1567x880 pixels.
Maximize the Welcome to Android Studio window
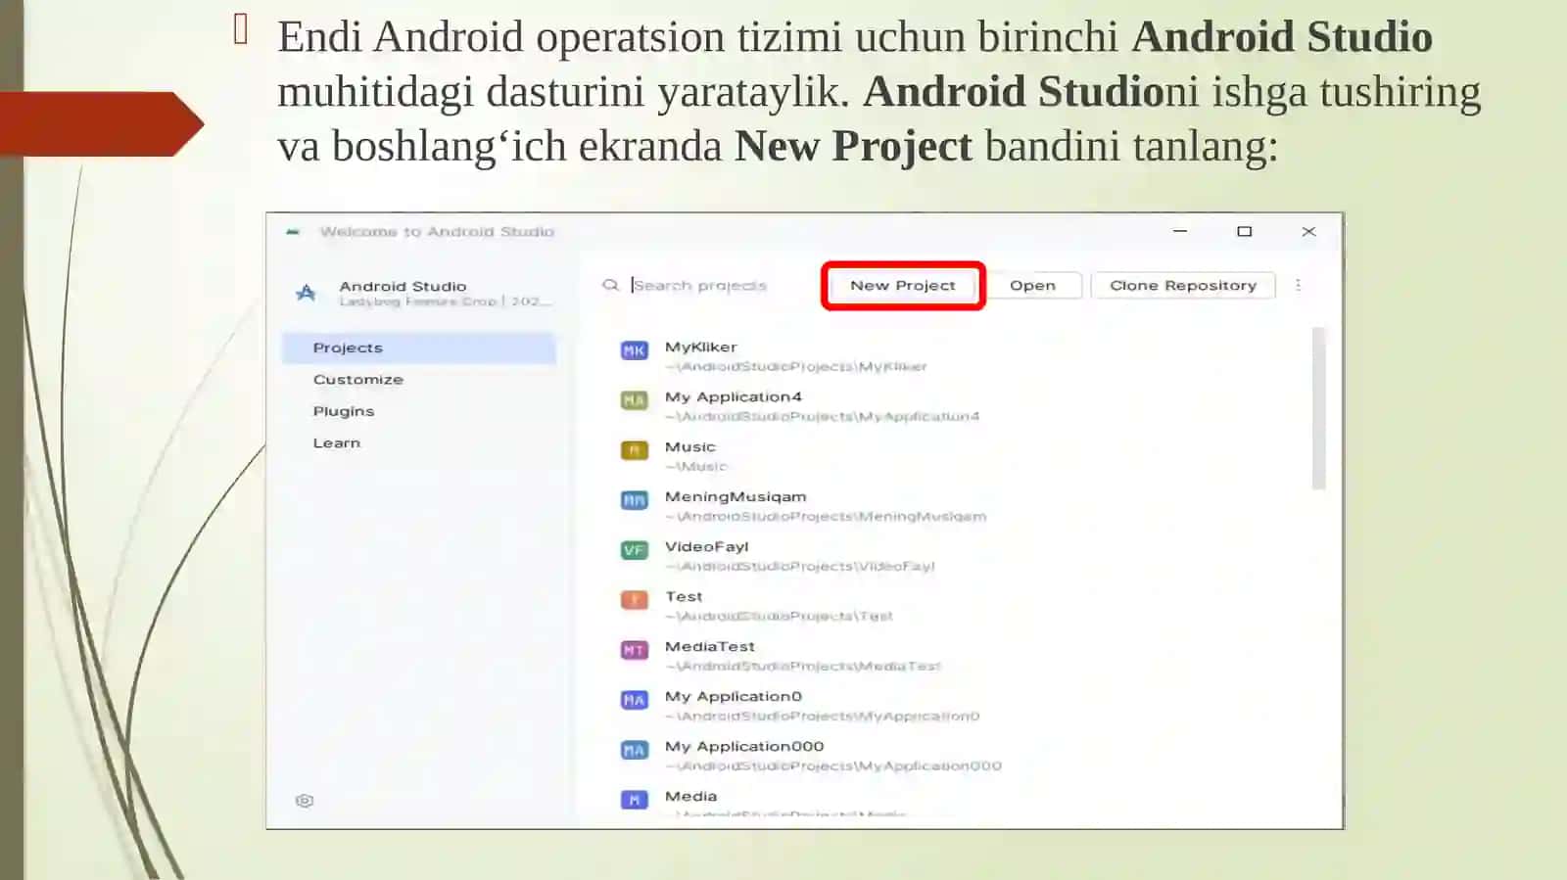coord(1244,232)
